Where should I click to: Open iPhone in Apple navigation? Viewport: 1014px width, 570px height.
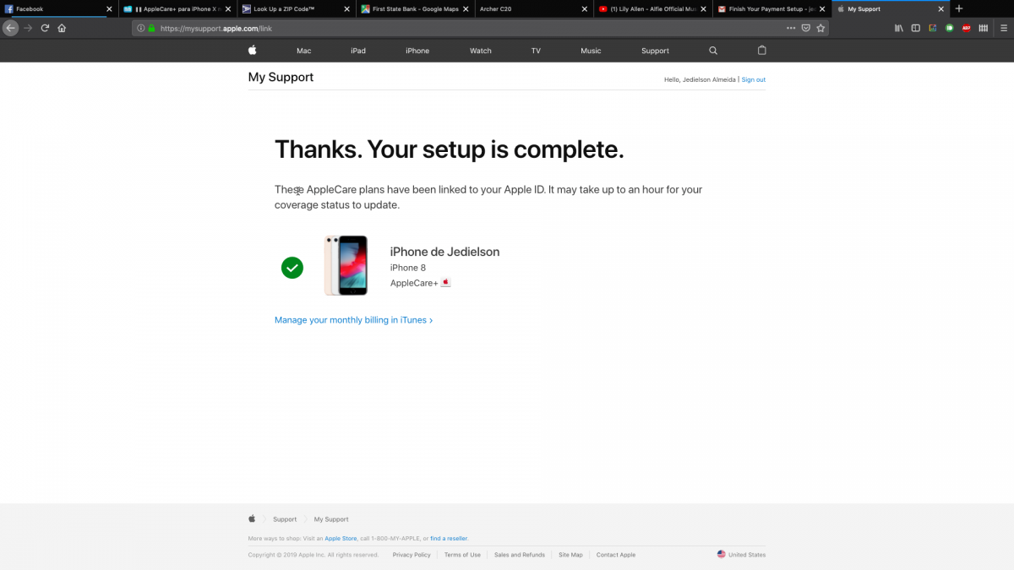click(417, 51)
